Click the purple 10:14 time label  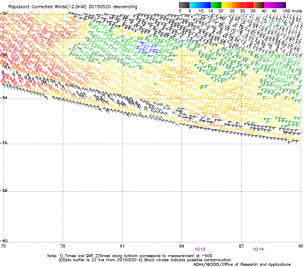coord(258,249)
